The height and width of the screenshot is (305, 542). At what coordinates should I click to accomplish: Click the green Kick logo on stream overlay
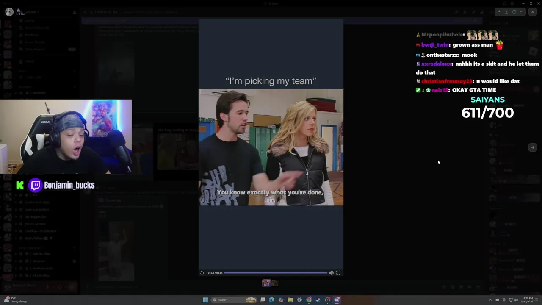(20, 185)
